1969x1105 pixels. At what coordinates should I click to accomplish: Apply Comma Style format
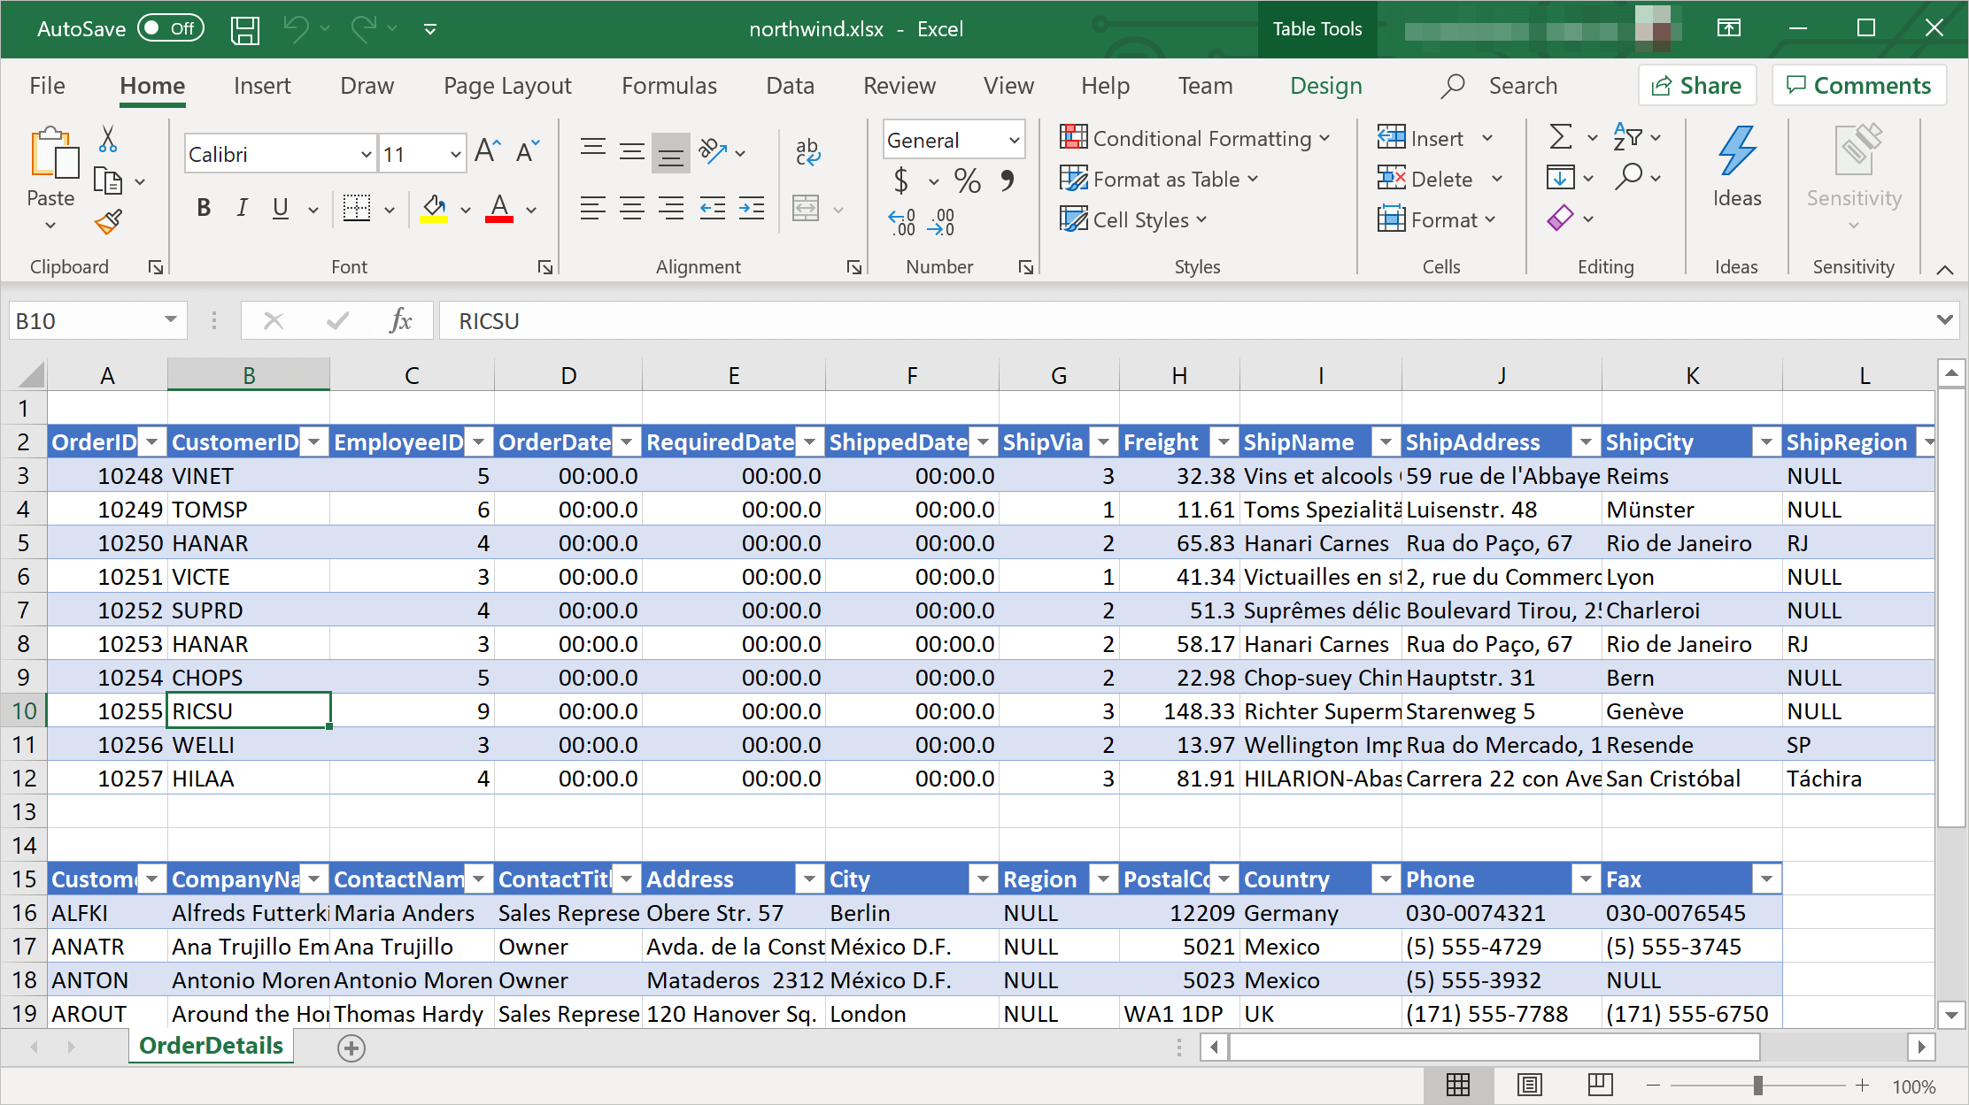[1007, 181]
